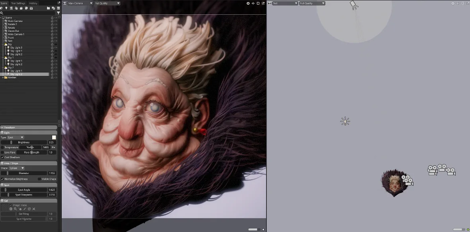470x232 pixels.
Task: Click the lock icon on Meshes row
Action: pyautogui.click(x=52, y=77)
